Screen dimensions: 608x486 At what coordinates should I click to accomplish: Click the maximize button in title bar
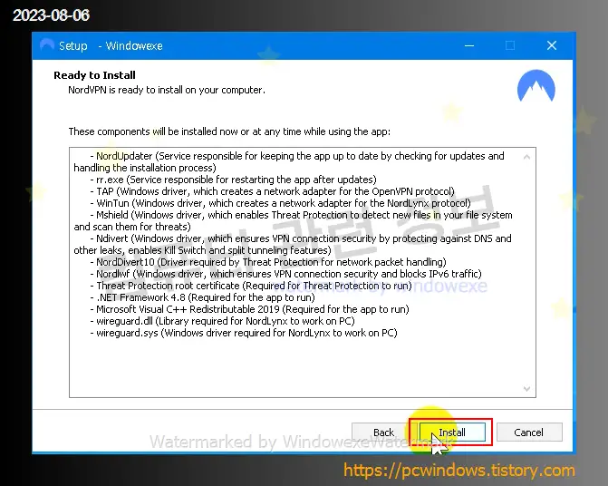(510, 45)
